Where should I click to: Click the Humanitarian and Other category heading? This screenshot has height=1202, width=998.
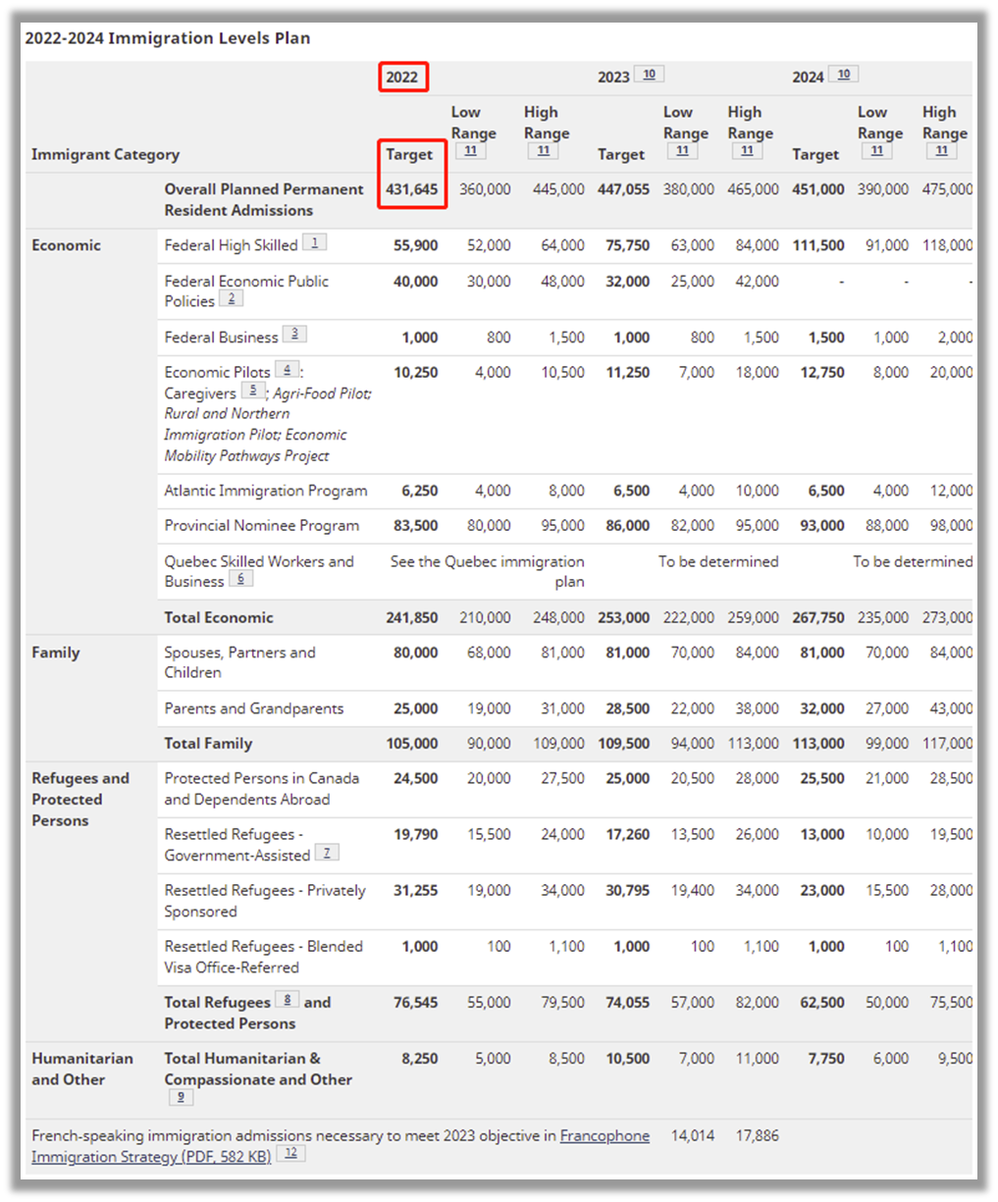82,1069
